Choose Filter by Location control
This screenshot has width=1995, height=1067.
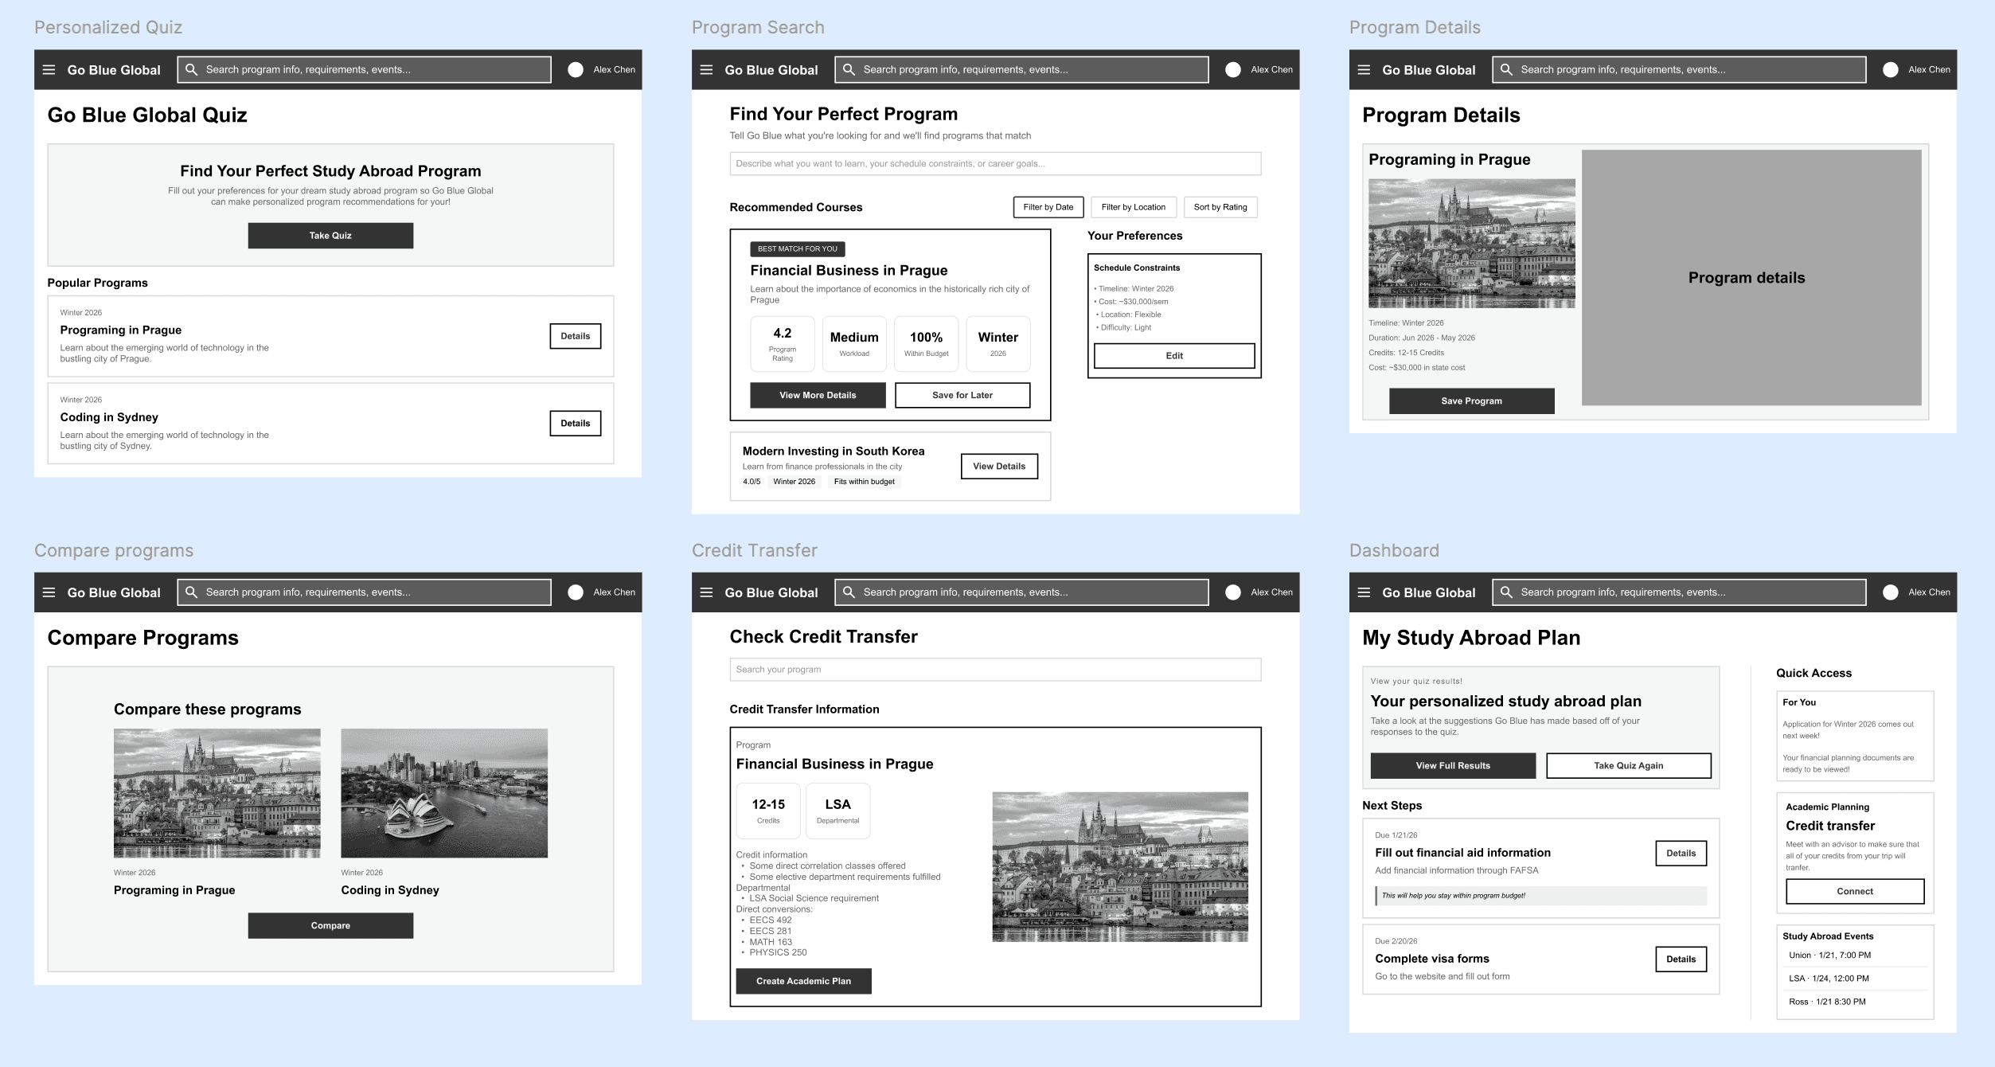click(x=1133, y=207)
